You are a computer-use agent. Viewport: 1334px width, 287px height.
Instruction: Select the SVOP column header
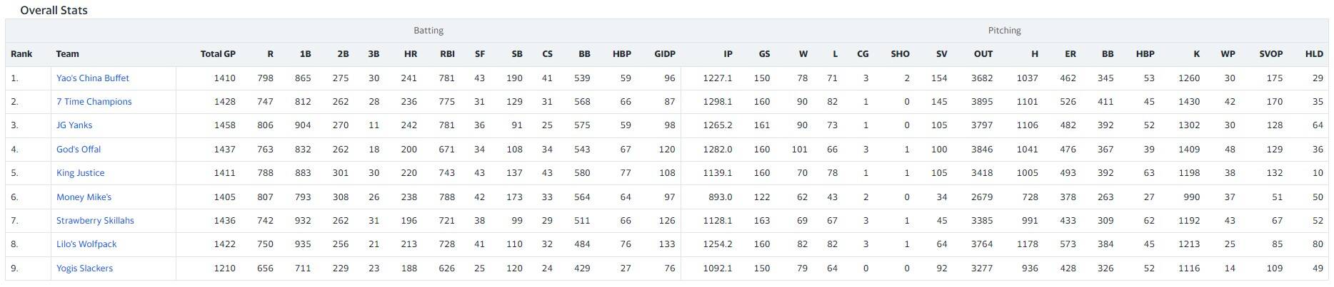coord(1271,54)
